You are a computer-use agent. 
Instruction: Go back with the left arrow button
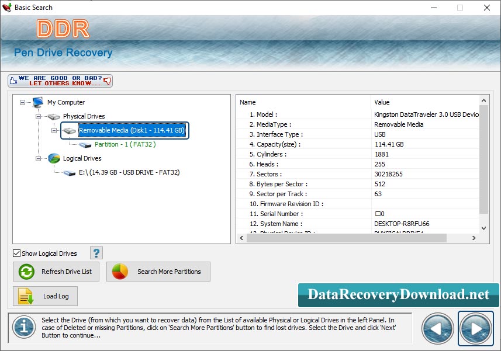point(438,329)
